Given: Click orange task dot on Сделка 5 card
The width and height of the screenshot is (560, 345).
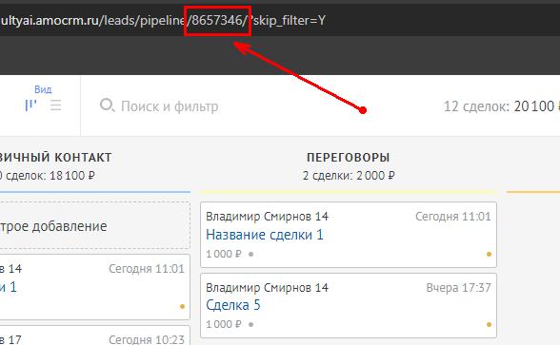Looking at the screenshot, I should (x=489, y=324).
